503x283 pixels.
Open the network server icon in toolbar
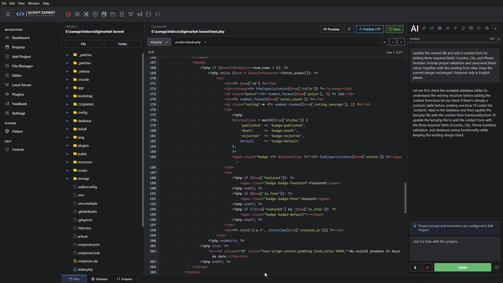click(x=131, y=14)
